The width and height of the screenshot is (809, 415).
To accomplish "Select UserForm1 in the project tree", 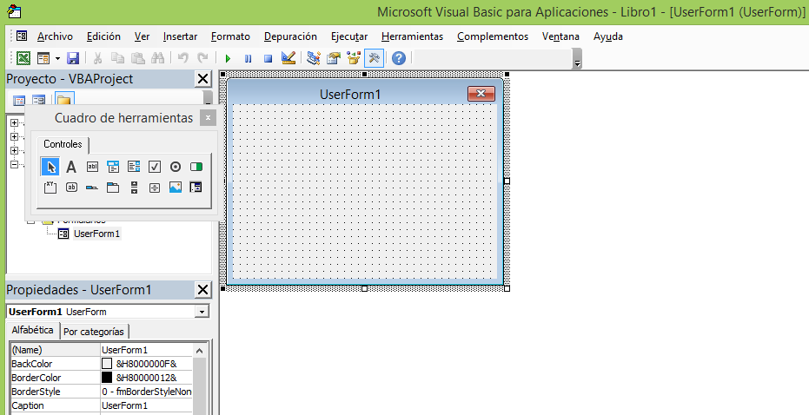I will (96, 234).
